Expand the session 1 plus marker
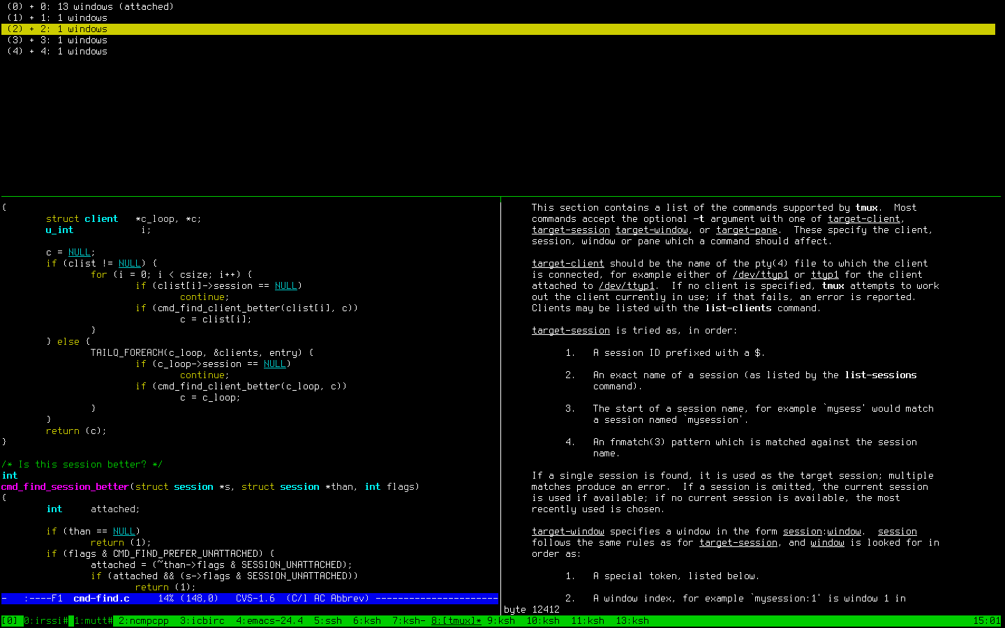The width and height of the screenshot is (1005, 628). pos(32,17)
